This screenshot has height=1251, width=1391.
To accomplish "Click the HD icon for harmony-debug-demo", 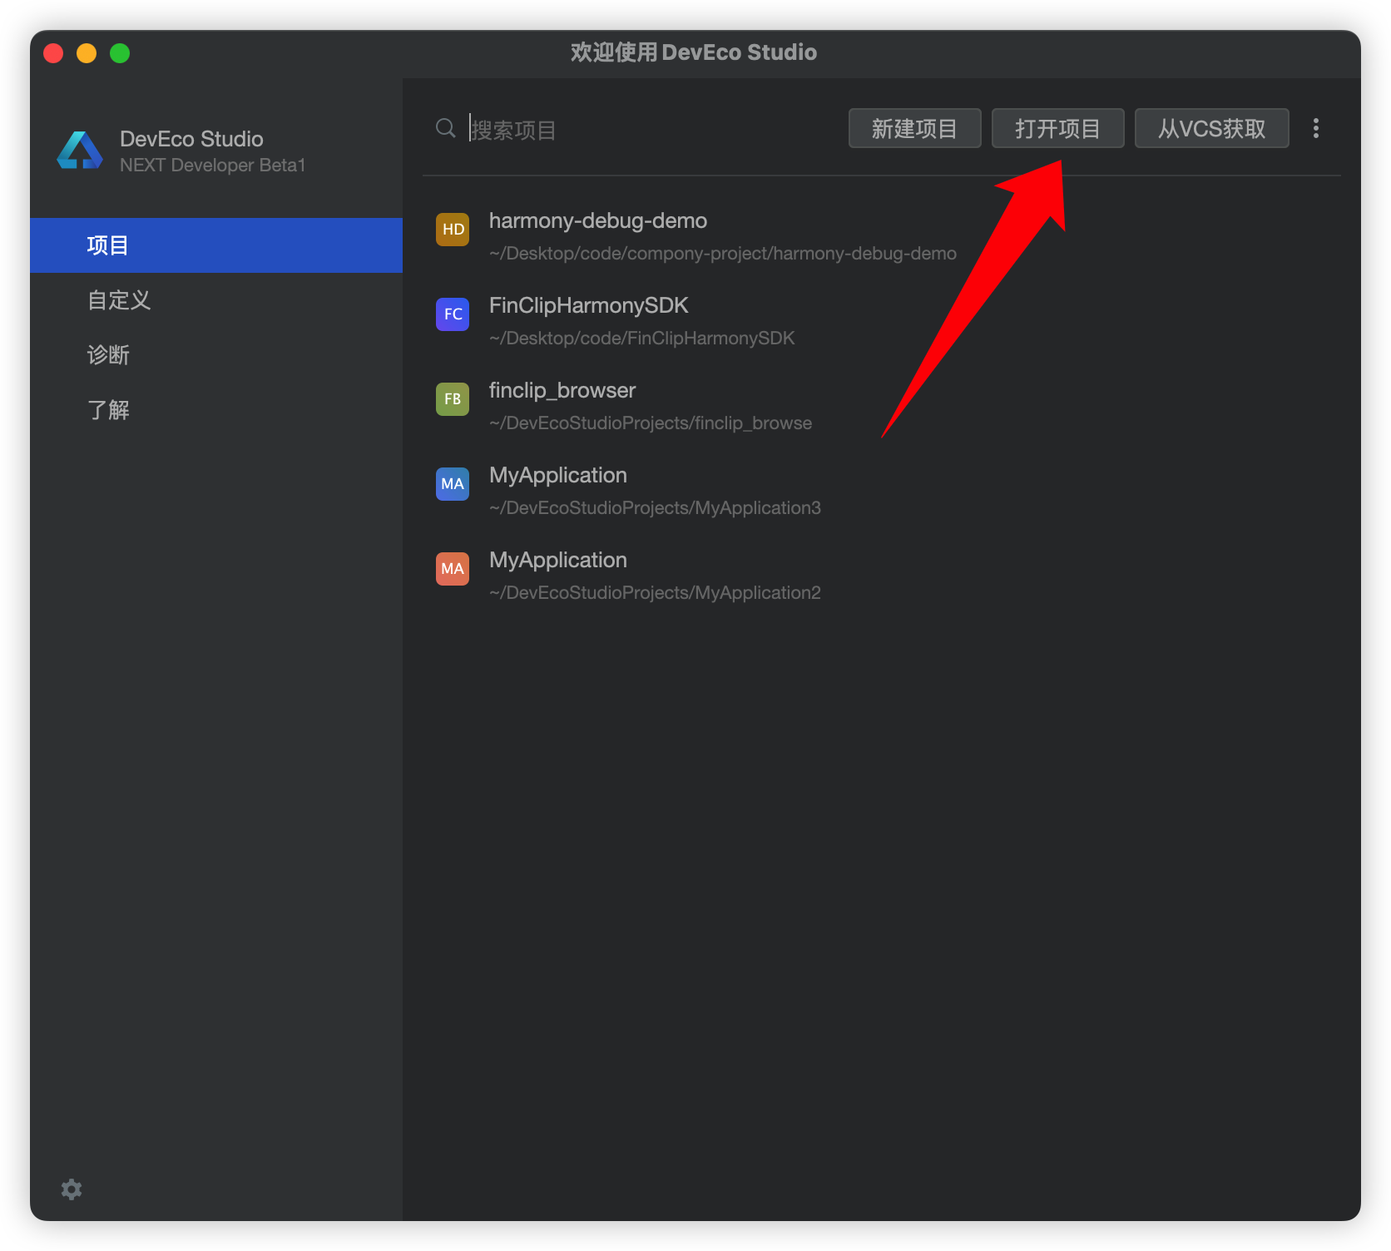I will coord(453,230).
